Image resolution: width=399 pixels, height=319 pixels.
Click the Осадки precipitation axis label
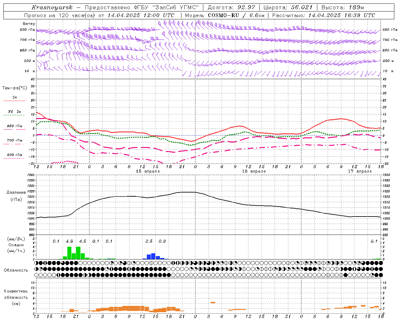point(16,245)
